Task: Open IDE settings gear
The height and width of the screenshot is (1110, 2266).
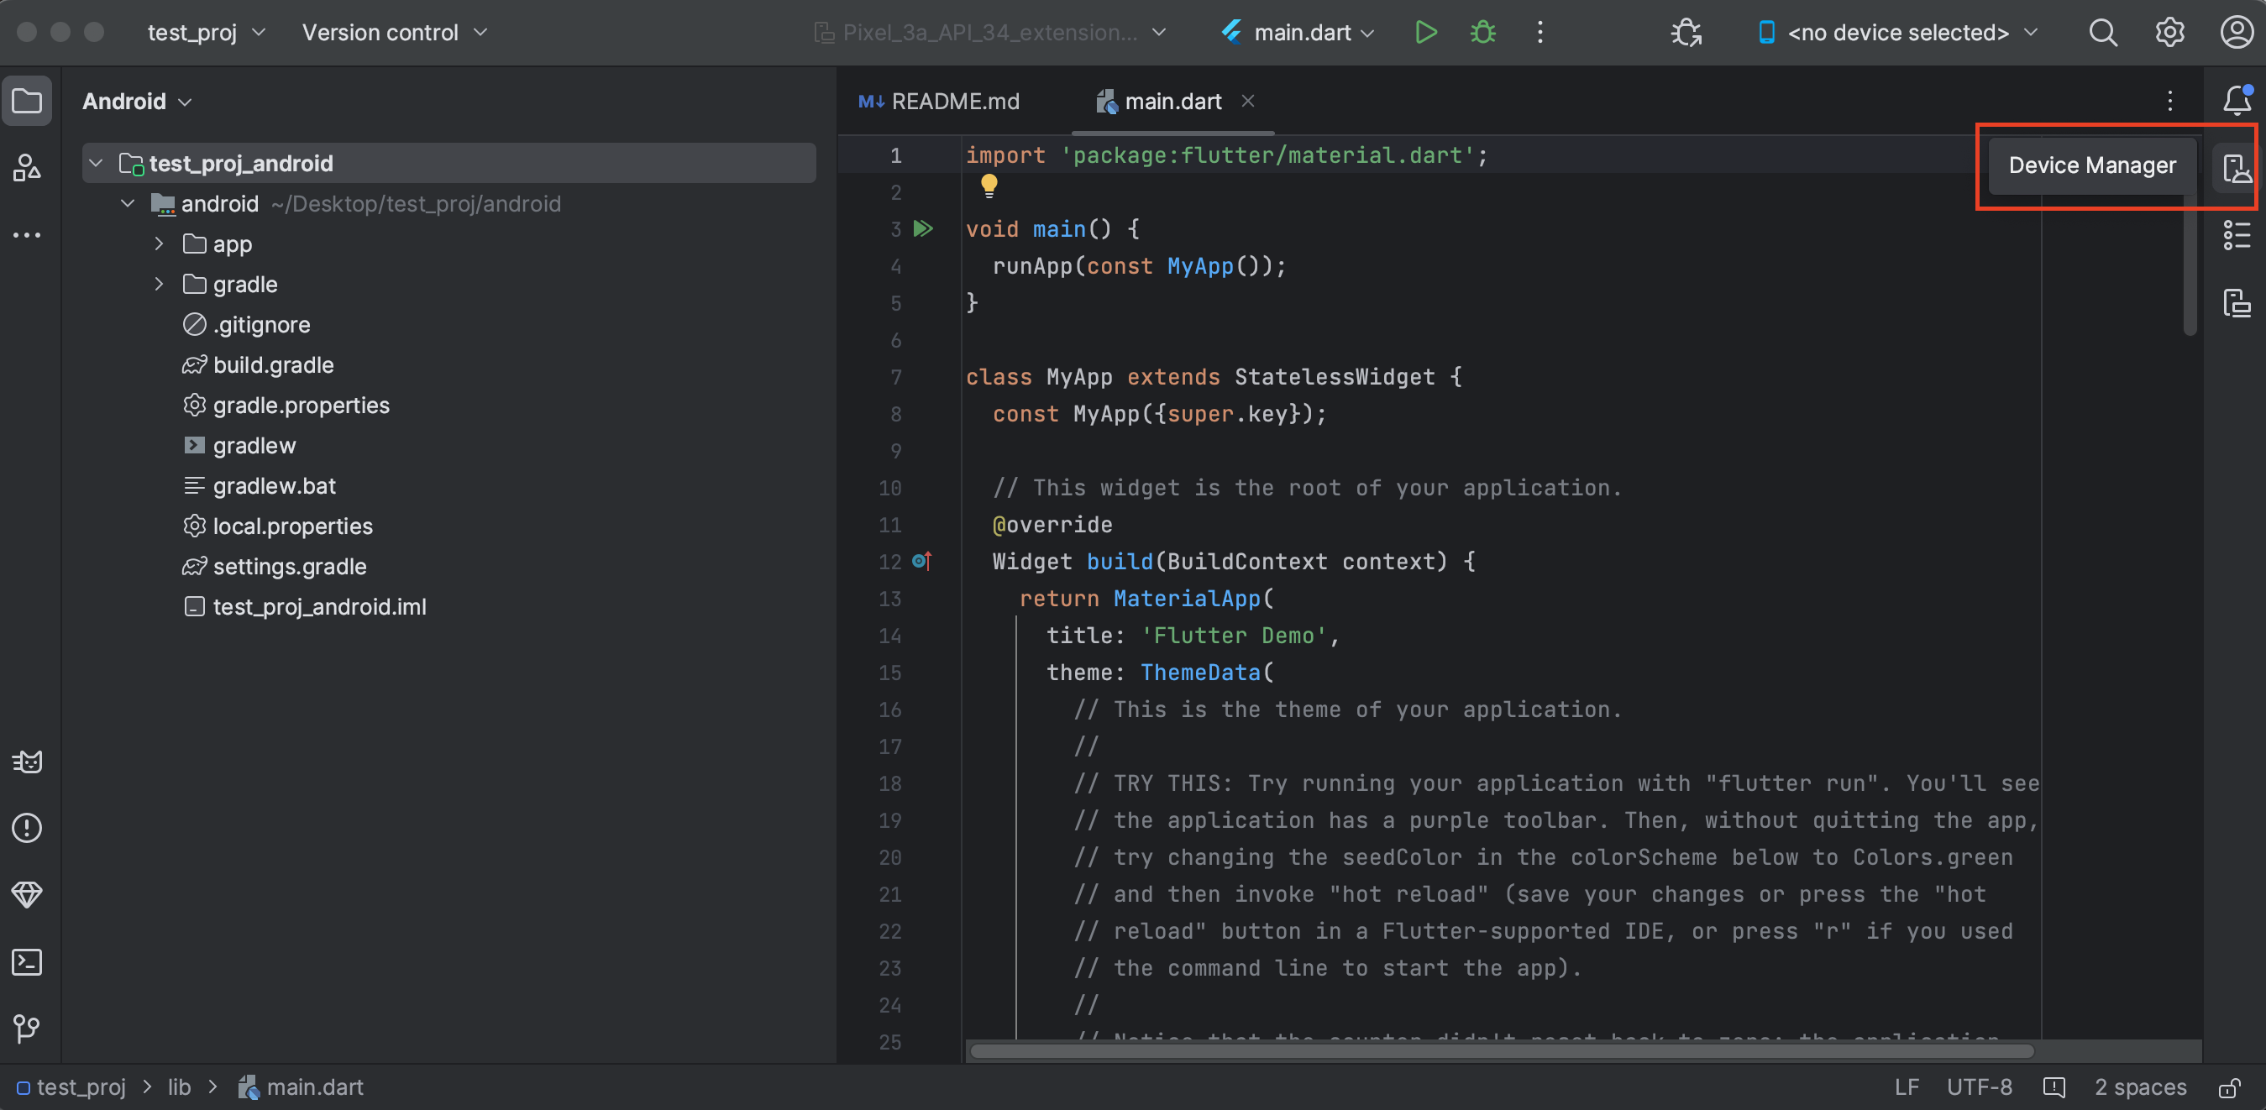Action: click(2169, 33)
